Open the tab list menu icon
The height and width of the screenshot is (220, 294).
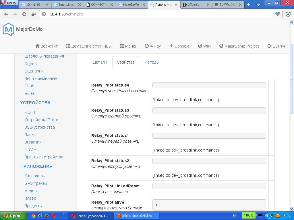[x=258, y=4]
